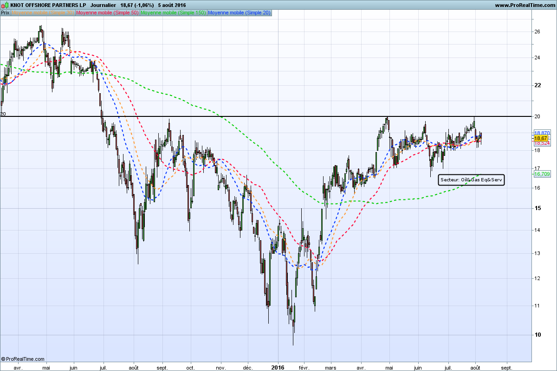Click the candlestick chart icon beside the title
This screenshot has width=557, height=371.
point(5,5)
